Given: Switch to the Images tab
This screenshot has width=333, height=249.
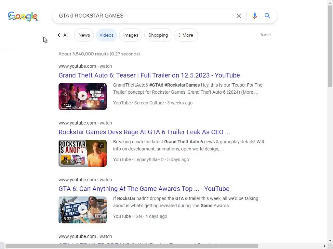Looking at the screenshot, I should tap(131, 35).
